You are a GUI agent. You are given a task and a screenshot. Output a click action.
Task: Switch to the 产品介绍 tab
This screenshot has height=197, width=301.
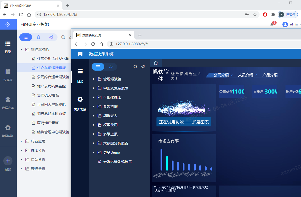click(270, 75)
